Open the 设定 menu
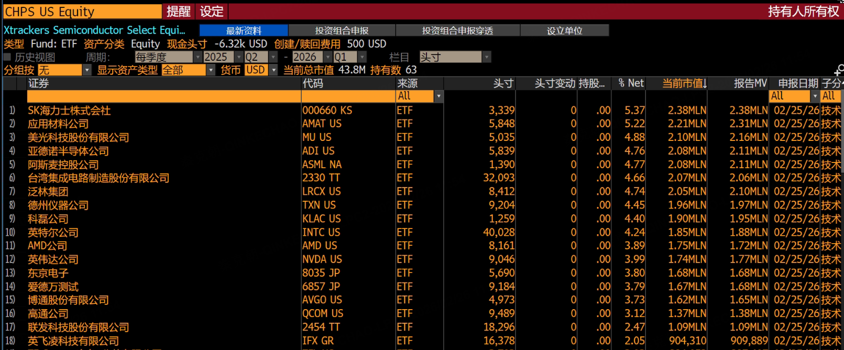This screenshot has width=844, height=350. (x=212, y=12)
